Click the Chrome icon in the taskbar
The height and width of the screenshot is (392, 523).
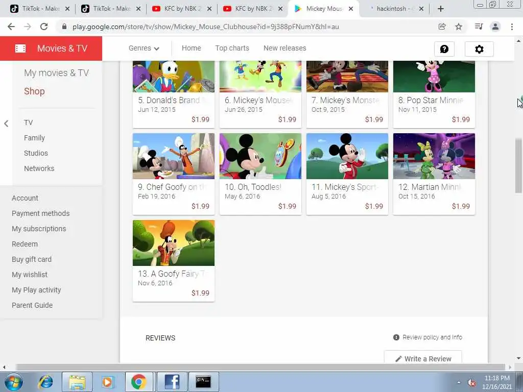pos(139,382)
